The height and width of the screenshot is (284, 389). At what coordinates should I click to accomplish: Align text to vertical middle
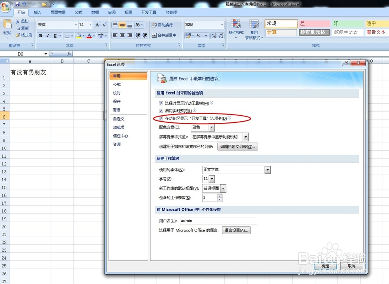122,24
